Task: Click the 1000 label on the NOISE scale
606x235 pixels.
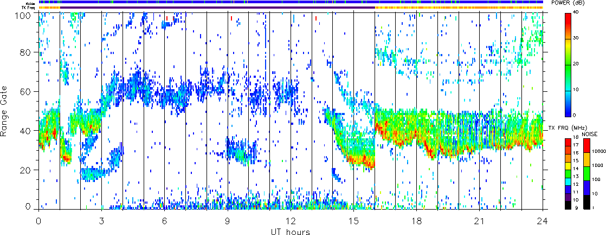Action: 597,165
